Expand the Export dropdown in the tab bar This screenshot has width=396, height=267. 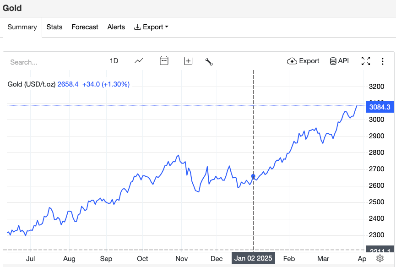[151, 27]
